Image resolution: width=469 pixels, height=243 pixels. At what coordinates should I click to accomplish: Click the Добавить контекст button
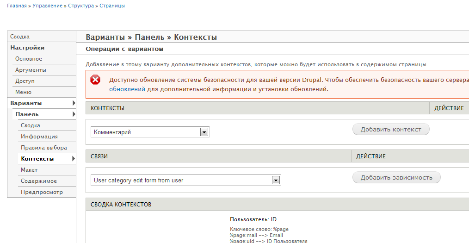tap(391, 129)
